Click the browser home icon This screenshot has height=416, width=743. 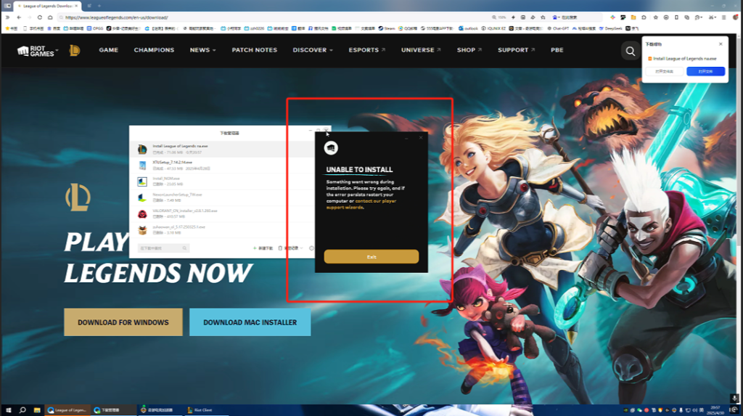click(50, 17)
